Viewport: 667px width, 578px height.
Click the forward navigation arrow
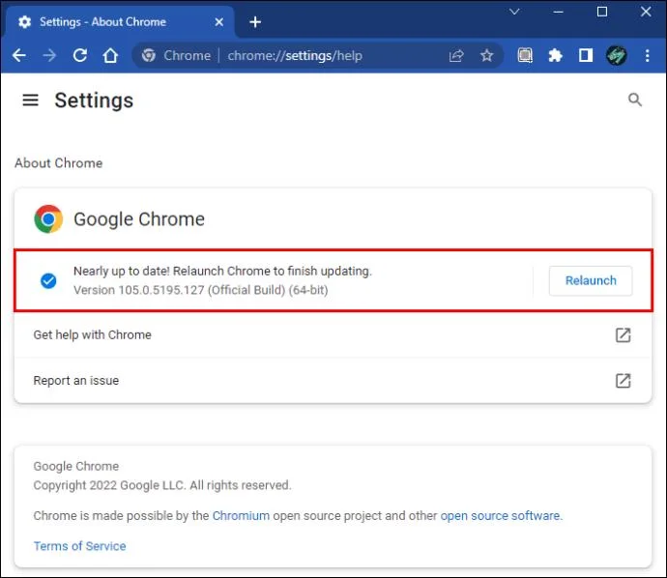[x=49, y=55]
